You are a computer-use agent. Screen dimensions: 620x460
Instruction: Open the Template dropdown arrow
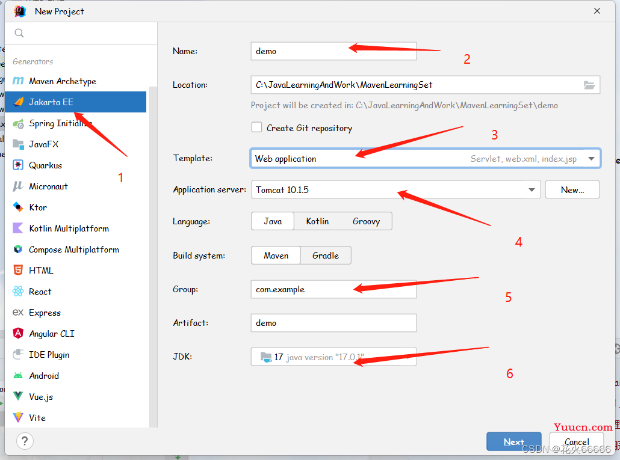coord(591,159)
